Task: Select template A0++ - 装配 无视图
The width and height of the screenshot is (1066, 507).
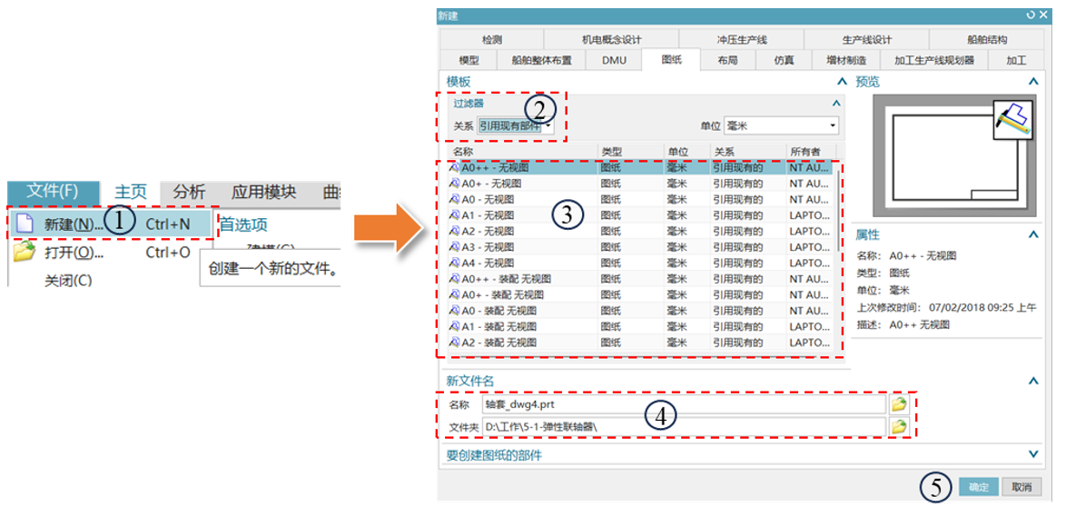Action: 640,278
